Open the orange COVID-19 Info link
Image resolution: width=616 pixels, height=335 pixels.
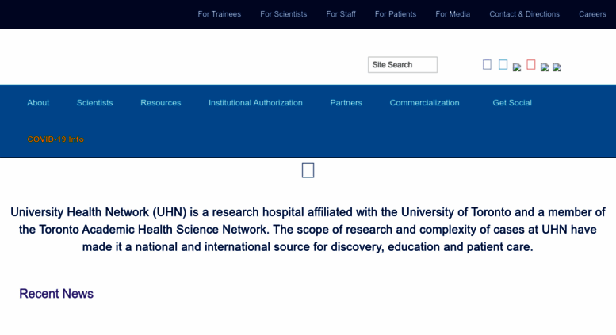(55, 139)
